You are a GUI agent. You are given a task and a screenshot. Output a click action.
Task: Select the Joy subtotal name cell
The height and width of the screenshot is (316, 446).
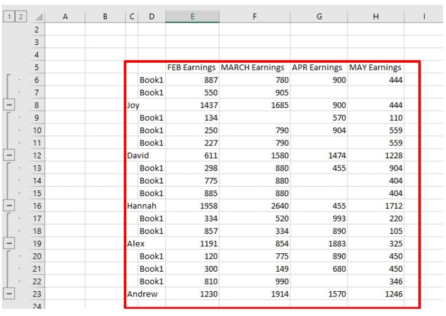click(145, 105)
